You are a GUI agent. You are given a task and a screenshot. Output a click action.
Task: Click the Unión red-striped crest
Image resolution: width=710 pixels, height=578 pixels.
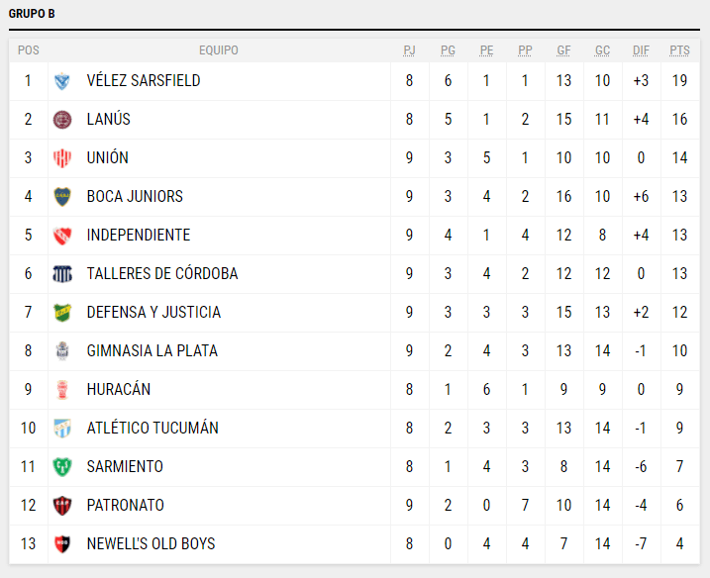point(62,158)
